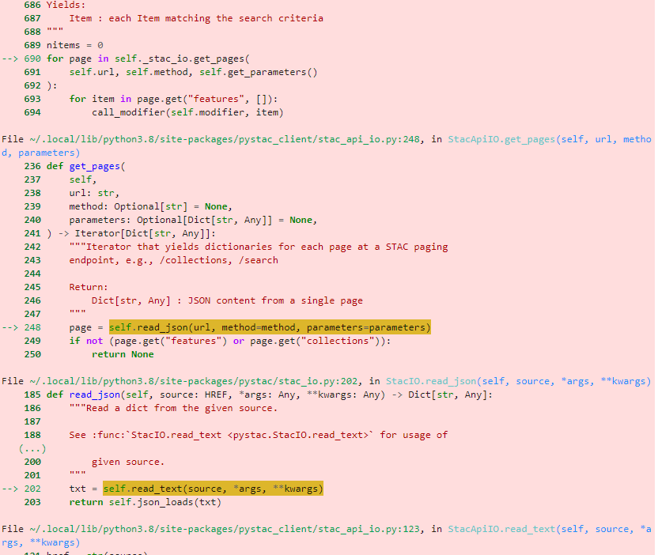This screenshot has width=658, height=555.
Task: Select the highlighted self.read_text call
Action: click(215, 488)
